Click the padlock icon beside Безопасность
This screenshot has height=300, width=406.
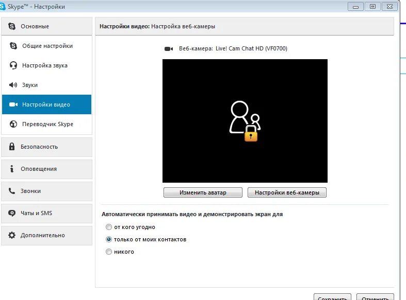12,146
